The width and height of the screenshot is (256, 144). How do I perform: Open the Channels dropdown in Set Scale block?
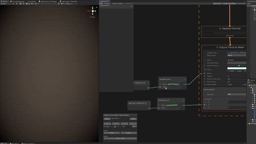[237, 94]
